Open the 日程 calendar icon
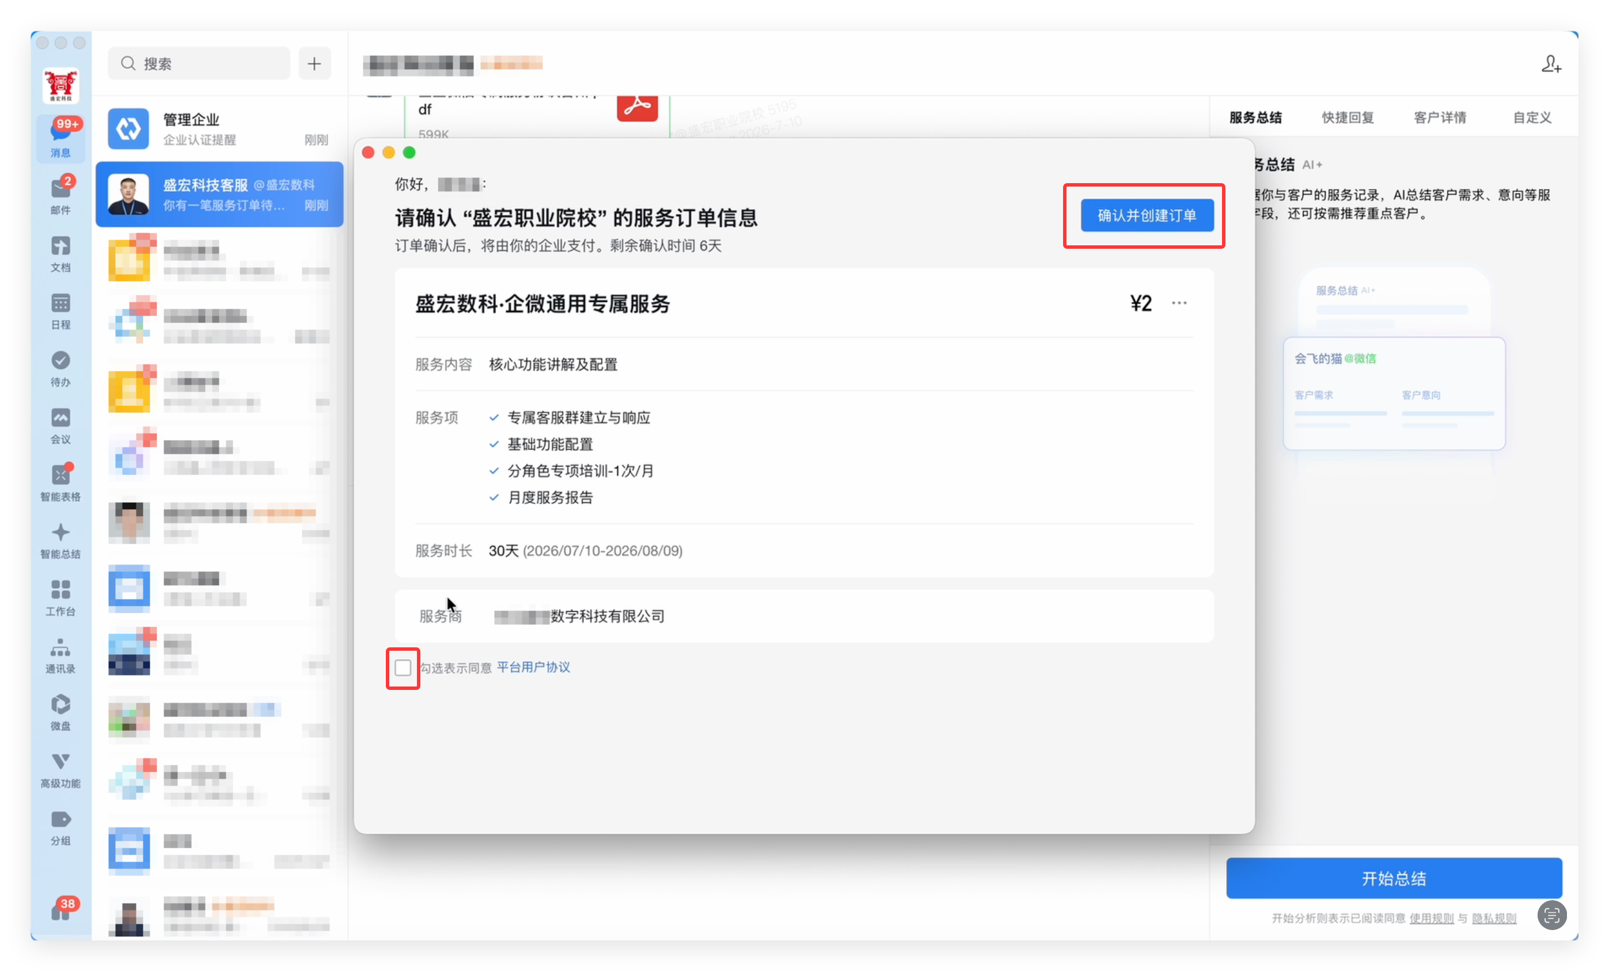Viewport: 1609px width, 971px height. click(x=60, y=311)
